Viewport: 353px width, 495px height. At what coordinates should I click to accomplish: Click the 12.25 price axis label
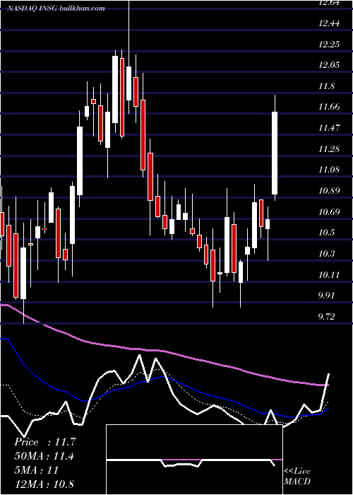click(x=329, y=44)
